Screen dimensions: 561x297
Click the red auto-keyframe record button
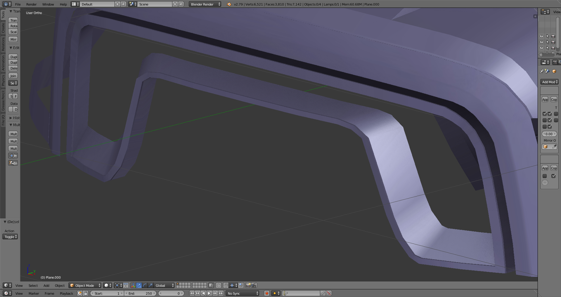pos(266,293)
